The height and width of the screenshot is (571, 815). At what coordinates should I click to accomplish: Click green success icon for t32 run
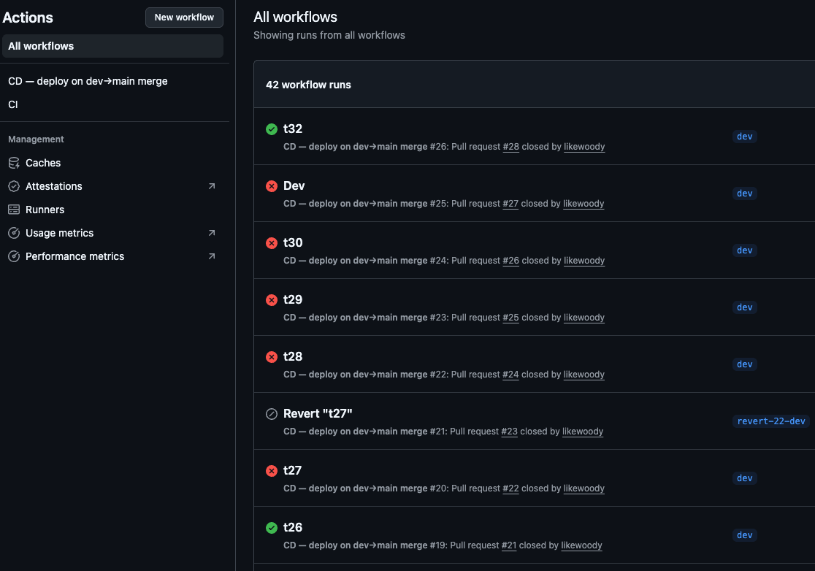pos(272,129)
